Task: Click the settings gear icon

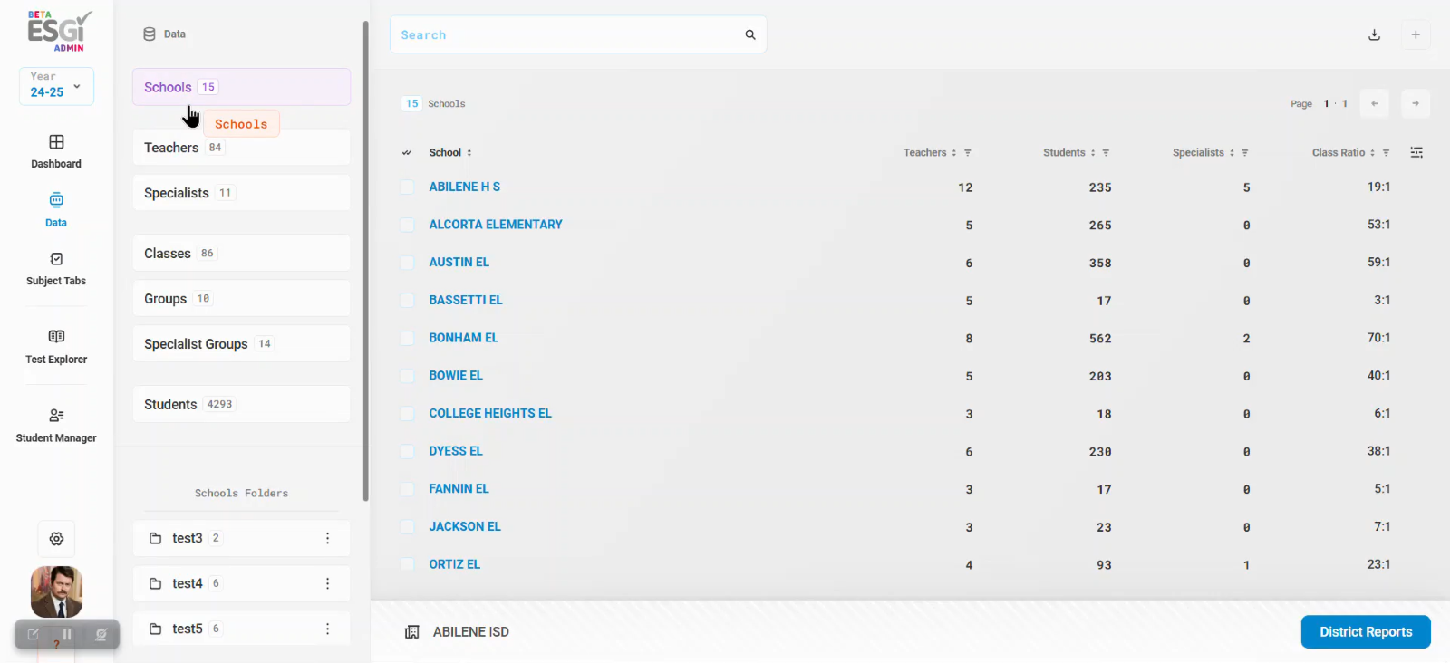Action: (56, 539)
